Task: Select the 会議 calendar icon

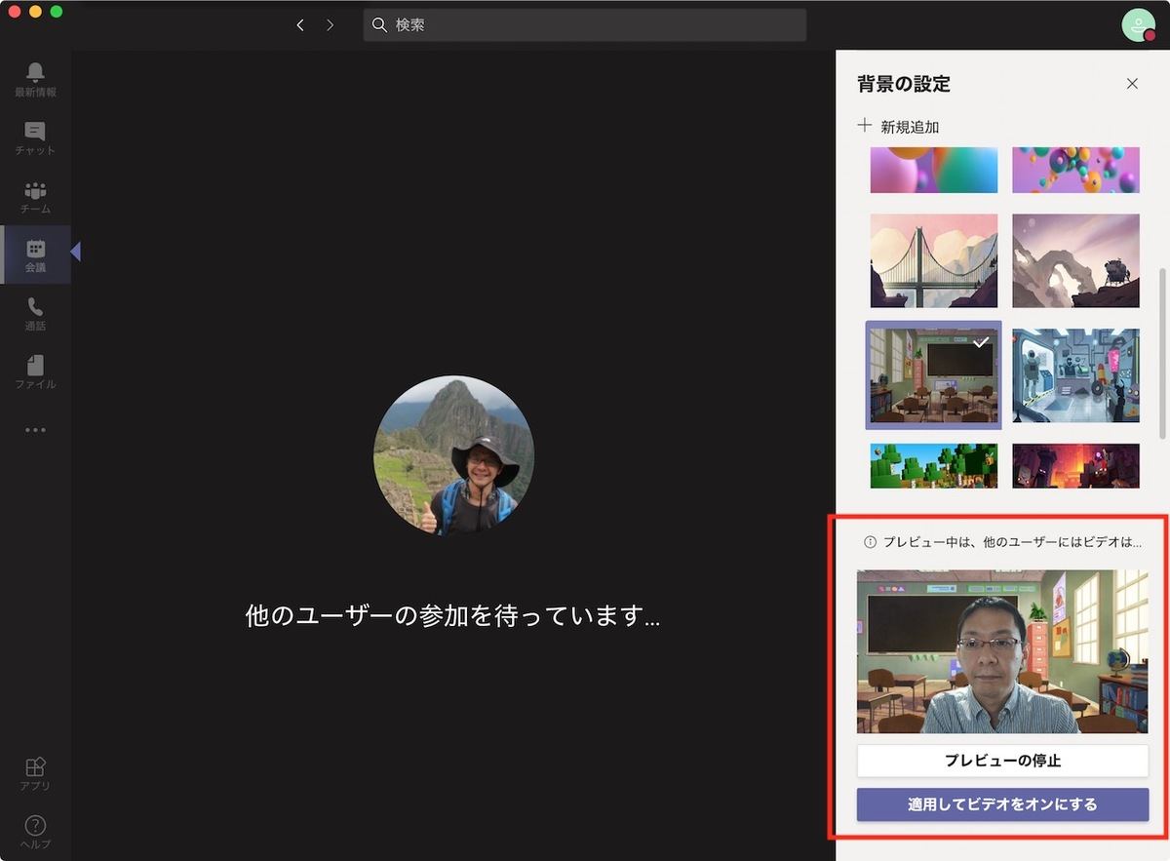Action: tap(35, 254)
